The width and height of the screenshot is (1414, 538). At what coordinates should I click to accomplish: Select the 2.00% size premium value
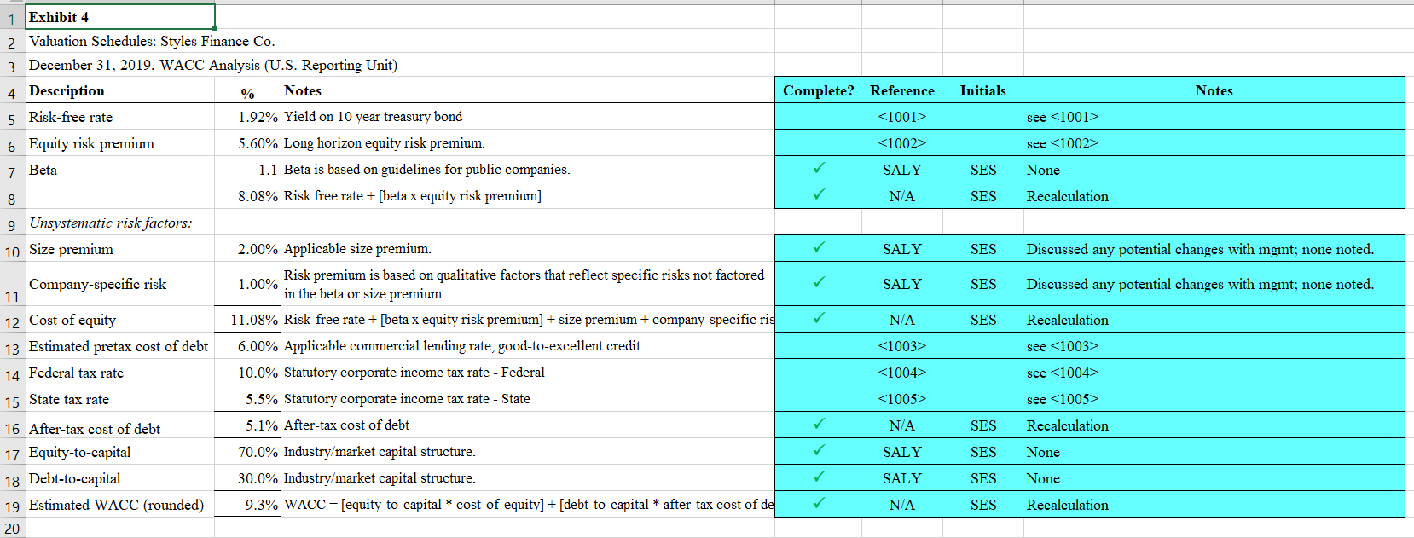pos(247,249)
